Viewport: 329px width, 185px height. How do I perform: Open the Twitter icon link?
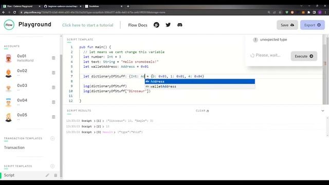168,25
